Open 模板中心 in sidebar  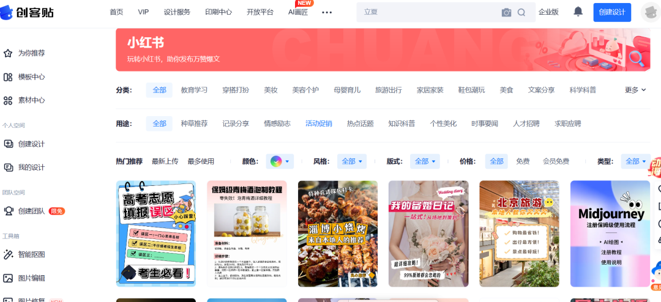tap(32, 77)
